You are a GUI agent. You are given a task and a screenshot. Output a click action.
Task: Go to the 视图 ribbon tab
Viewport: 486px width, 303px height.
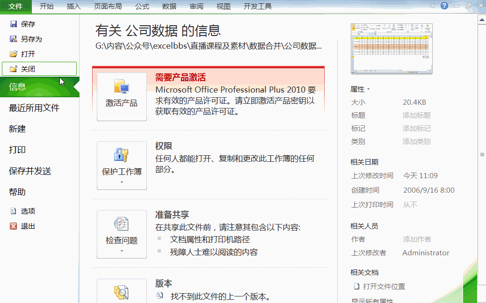(x=224, y=6)
